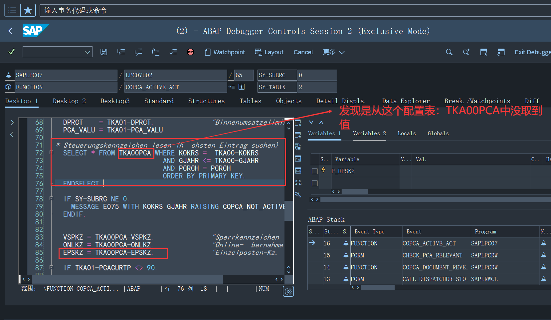Switch to Standard tab

(159, 101)
